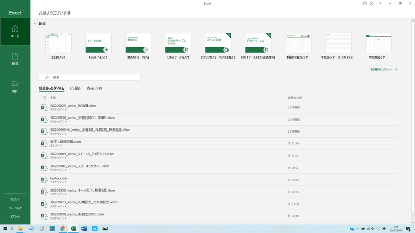Open 20200905-6_keiba_小倉2歳_札幌2歳_新潟記念.xlsm

(218, 132)
